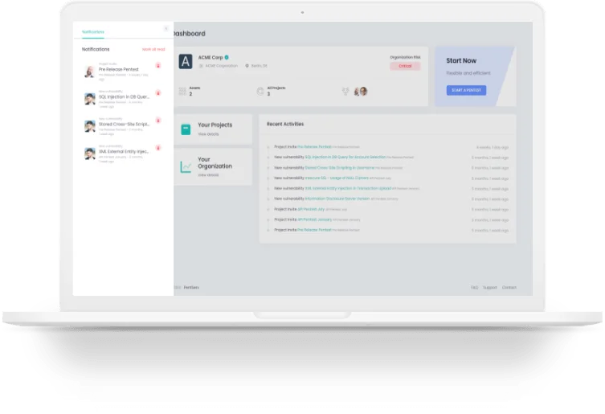The image size is (605, 414).
Task: Click the Your Organization chart icon
Action: (186, 166)
